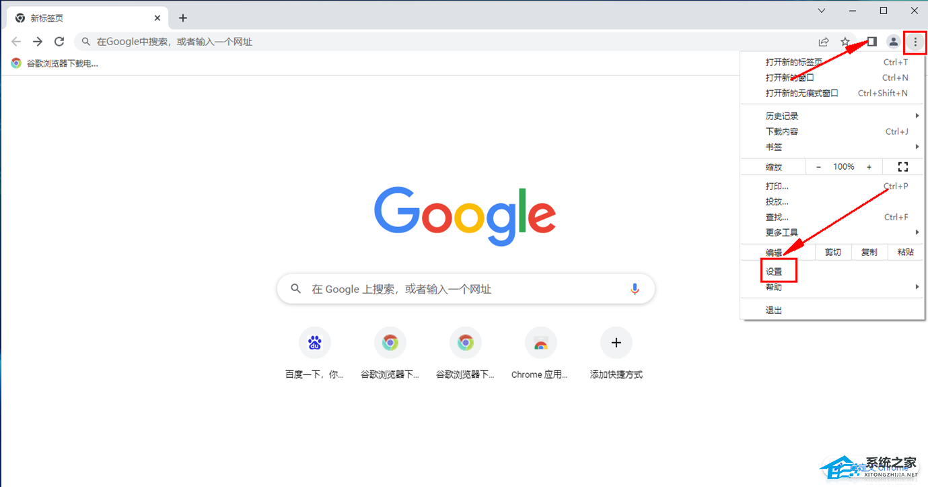This screenshot has width=928, height=487.
Task: Focus the Google search box
Action: point(466,289)
